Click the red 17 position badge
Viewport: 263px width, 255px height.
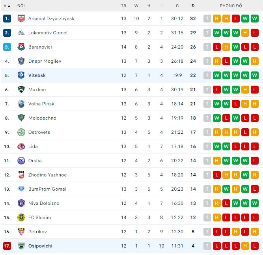(x=7, y=246)
